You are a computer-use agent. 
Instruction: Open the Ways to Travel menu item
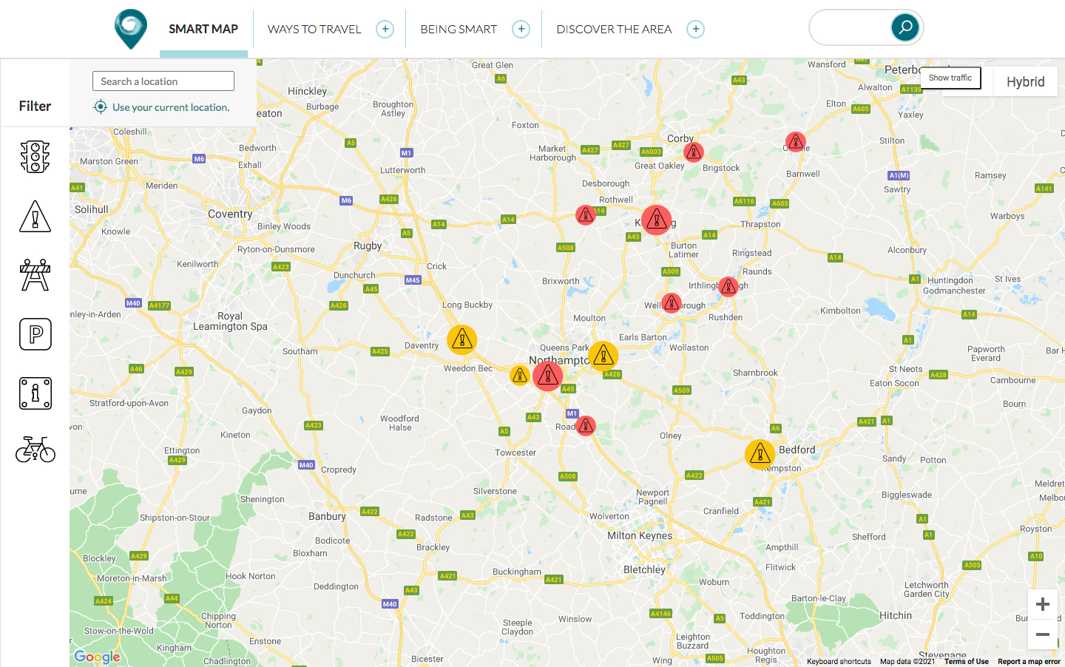[314, 29]
